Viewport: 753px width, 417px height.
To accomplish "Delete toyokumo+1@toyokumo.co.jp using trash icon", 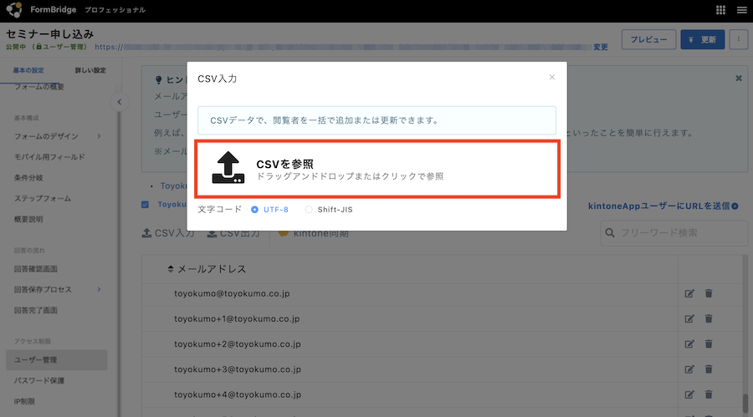I will click(709, 318).
